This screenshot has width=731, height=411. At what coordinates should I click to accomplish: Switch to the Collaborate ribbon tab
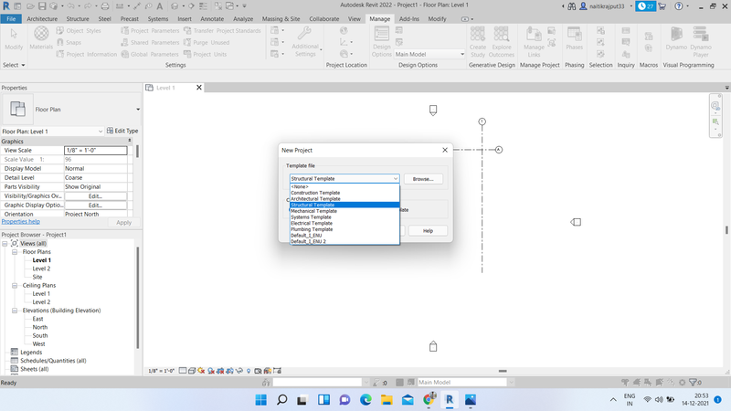324,18
